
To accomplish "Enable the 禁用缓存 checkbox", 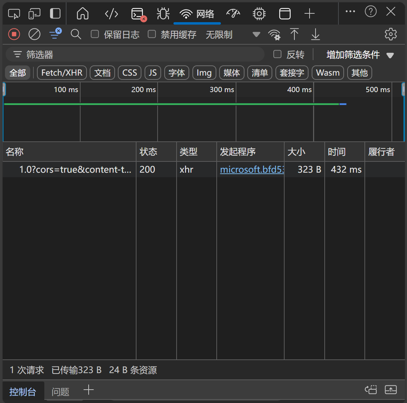I will [x=152, y=34].
